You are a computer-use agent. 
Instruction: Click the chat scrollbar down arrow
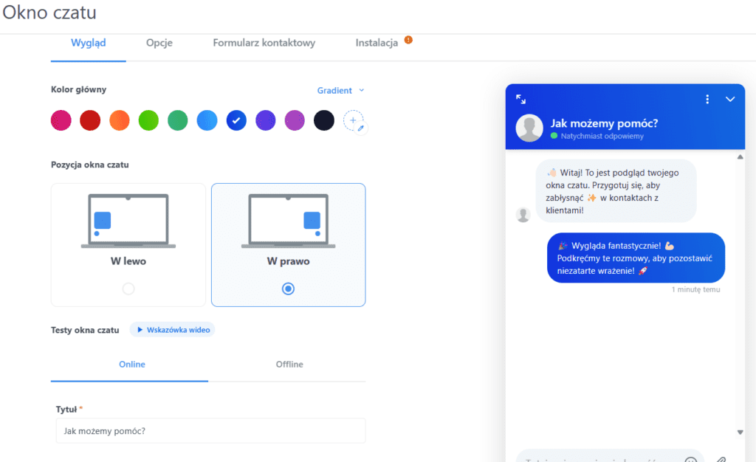click(740, 432)
